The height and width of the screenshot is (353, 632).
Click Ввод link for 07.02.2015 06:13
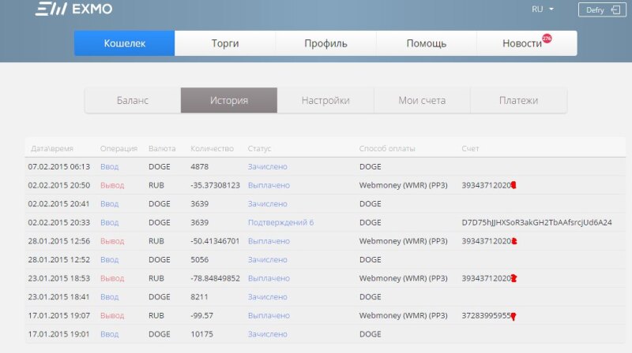pyautogui.click(x=109, y=167)
